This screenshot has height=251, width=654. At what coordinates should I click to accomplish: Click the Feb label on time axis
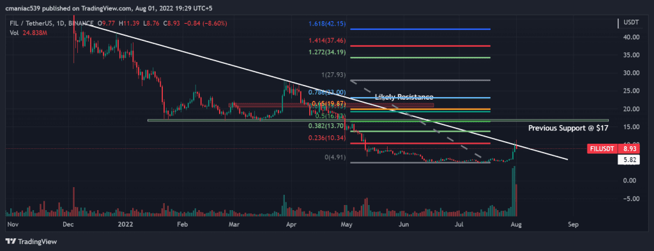tap(183, 224)
